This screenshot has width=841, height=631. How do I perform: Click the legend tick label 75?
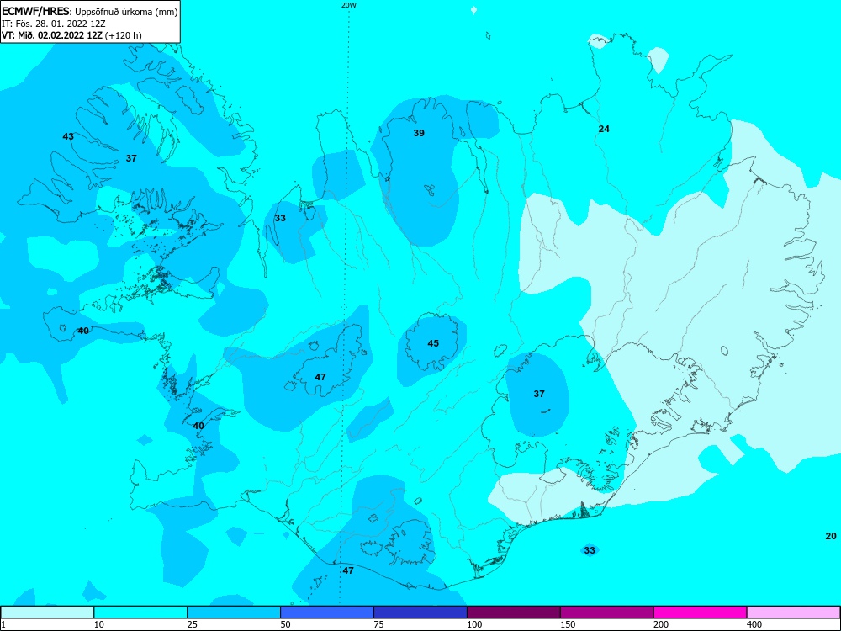[379, 624]
